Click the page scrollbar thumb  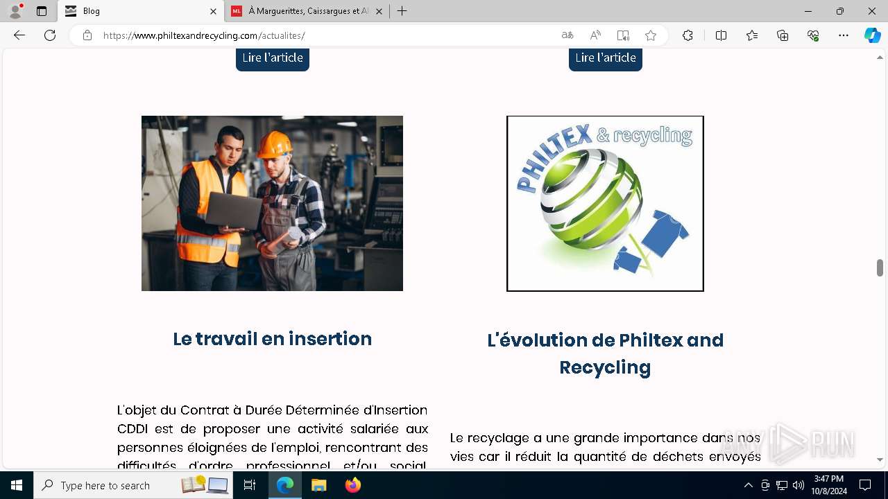880,268
